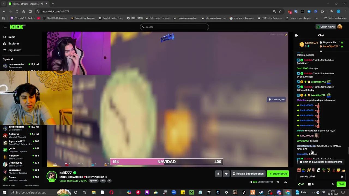Open Kick shop icon beside 0
This screenshot has width=349, height=196.
click(309, 184)
